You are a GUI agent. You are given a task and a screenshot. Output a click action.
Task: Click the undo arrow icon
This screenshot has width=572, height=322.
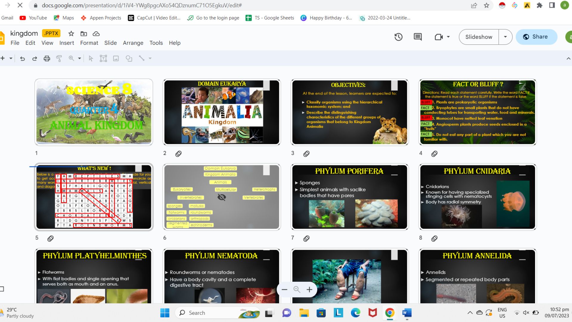tap(22, 58)
